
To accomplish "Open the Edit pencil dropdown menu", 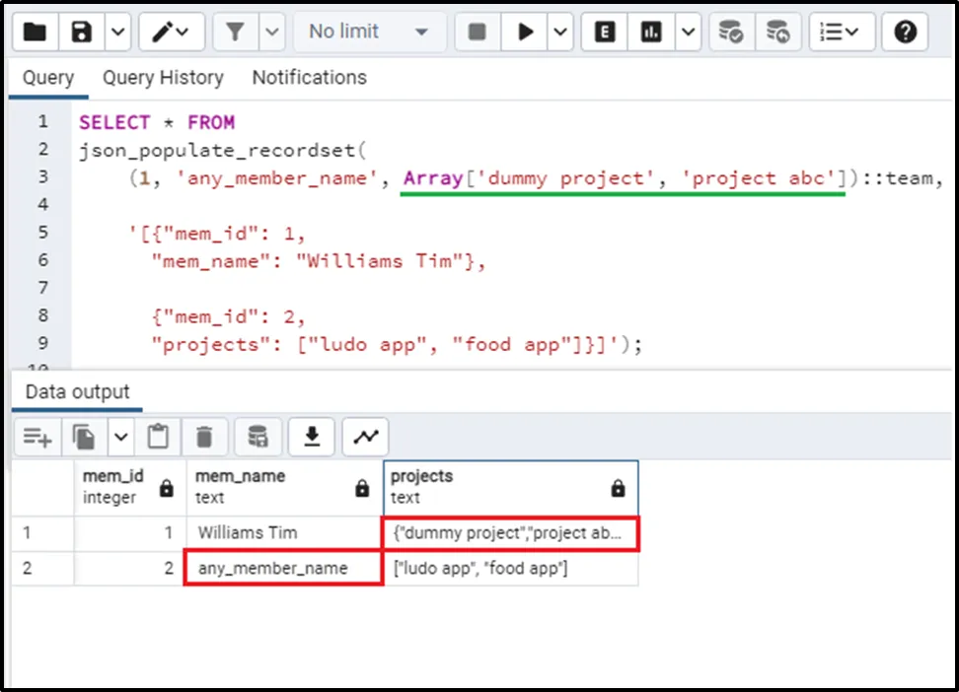I will pos(173,33).
